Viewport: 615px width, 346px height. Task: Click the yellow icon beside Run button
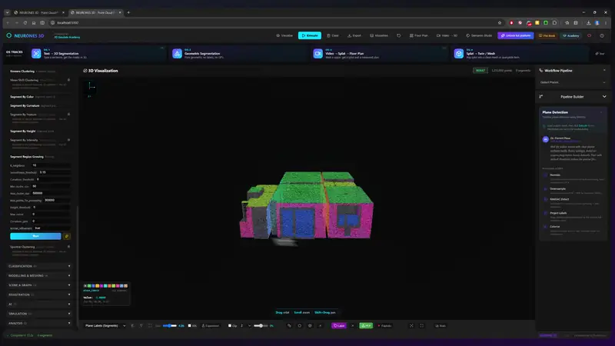pyautogui.click(x=67, y=236)
